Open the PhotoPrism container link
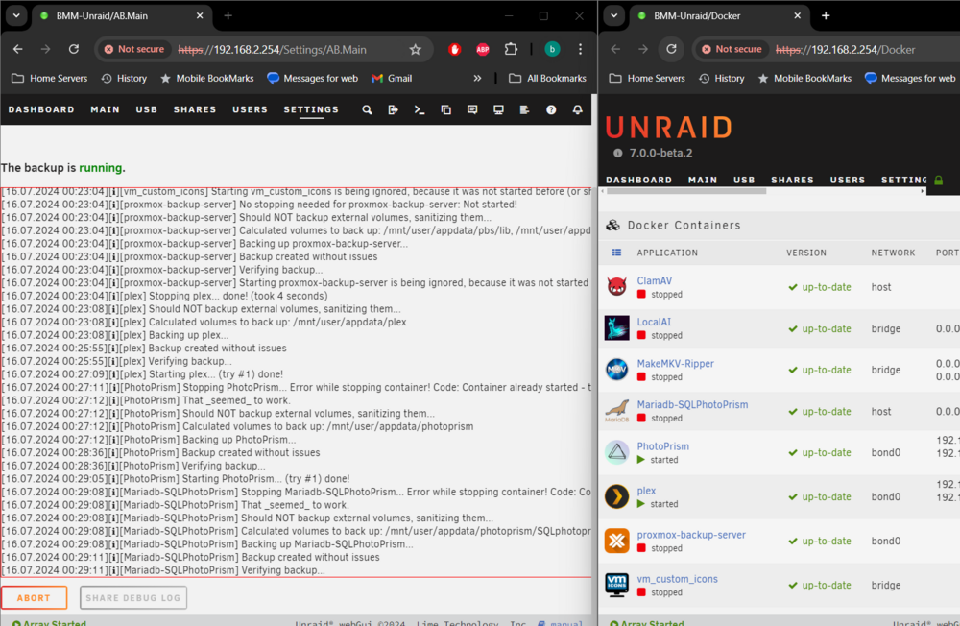The image size is (960, 626). coord(663,445)
